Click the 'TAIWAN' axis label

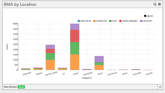point(149,74)
